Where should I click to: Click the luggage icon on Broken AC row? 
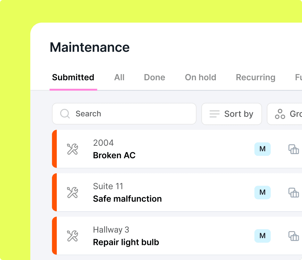pyautogui.click(x=294, y=149)
